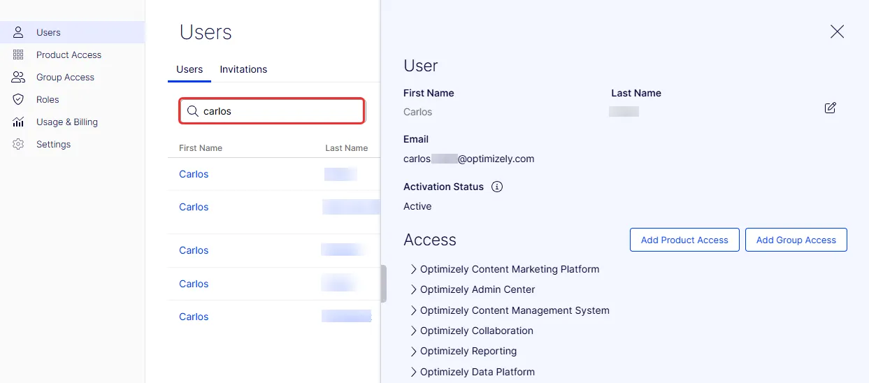Click the Group Access people icon
The image size is (869, 383).
(18, 77)
